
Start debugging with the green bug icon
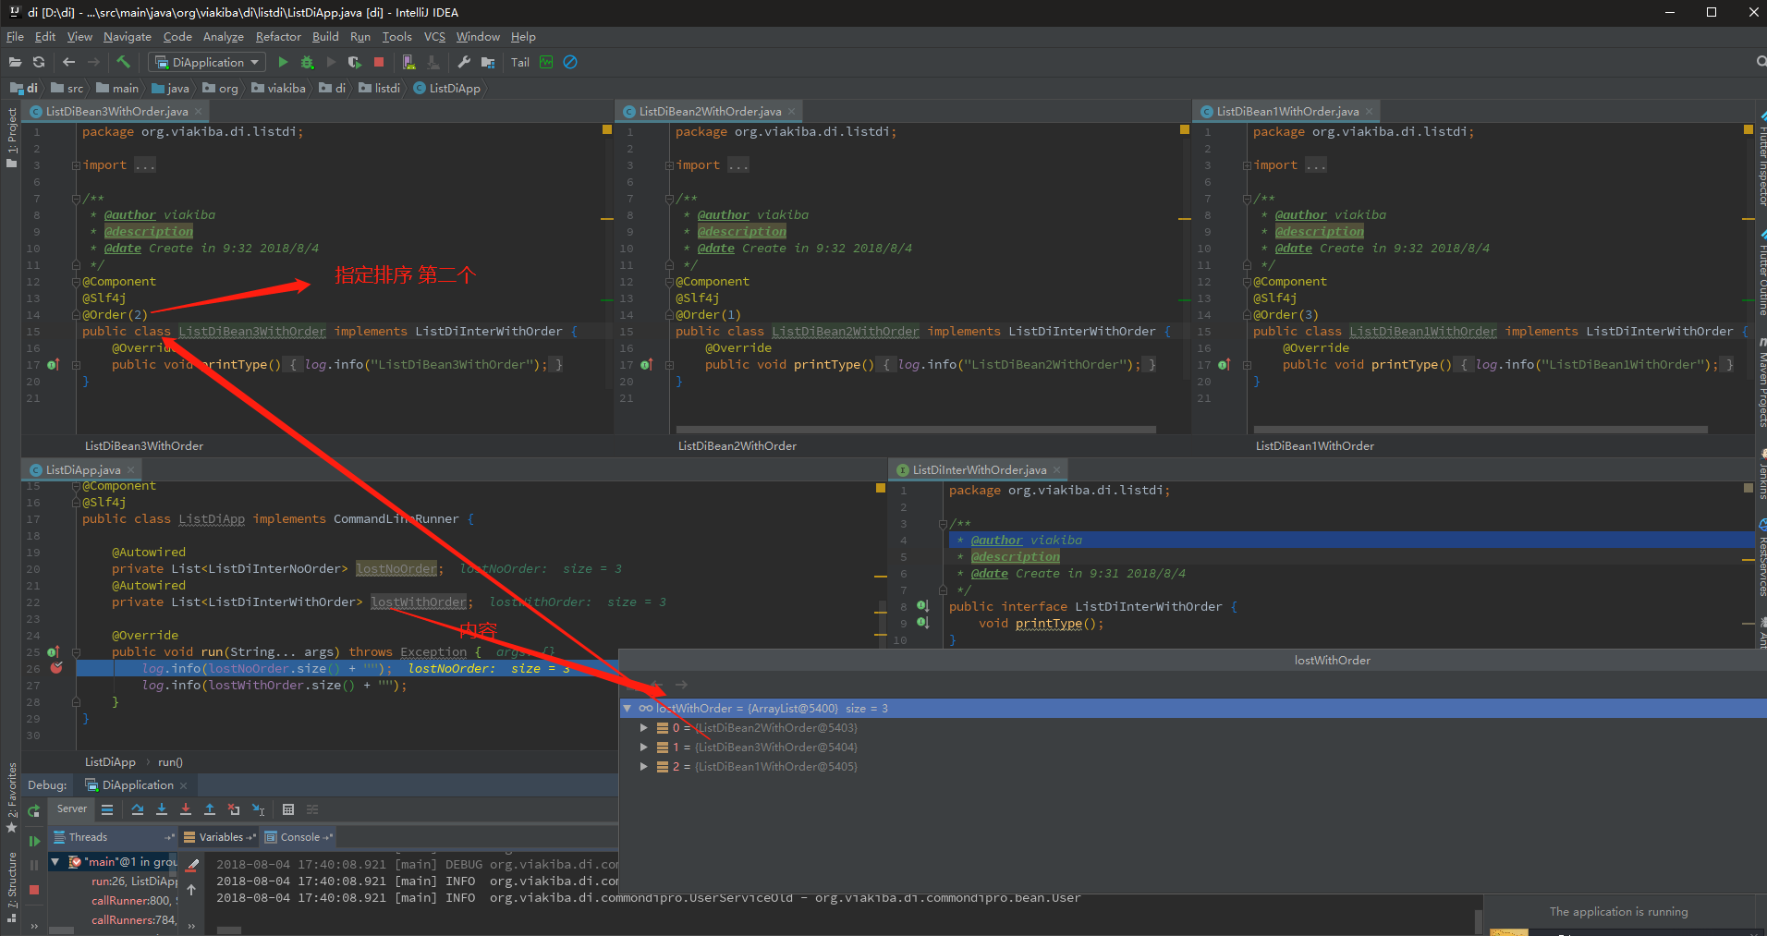(x=307, y=62)
